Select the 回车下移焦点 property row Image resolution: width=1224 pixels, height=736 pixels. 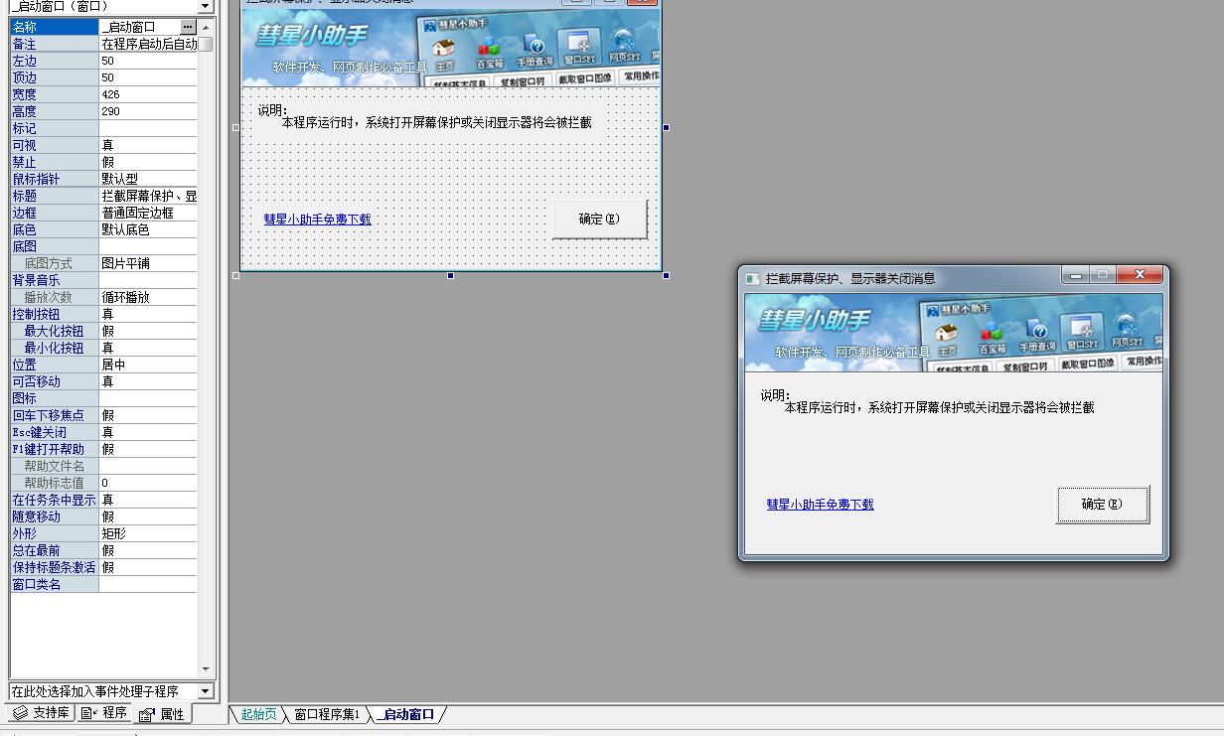point(104,415)
